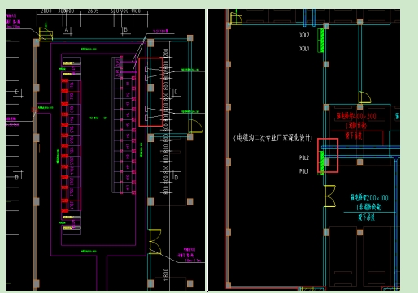Image resolution: width=418 pixels, height=293 pixels.
Task: Click the XDL2 label
Action: click(304, 35)
